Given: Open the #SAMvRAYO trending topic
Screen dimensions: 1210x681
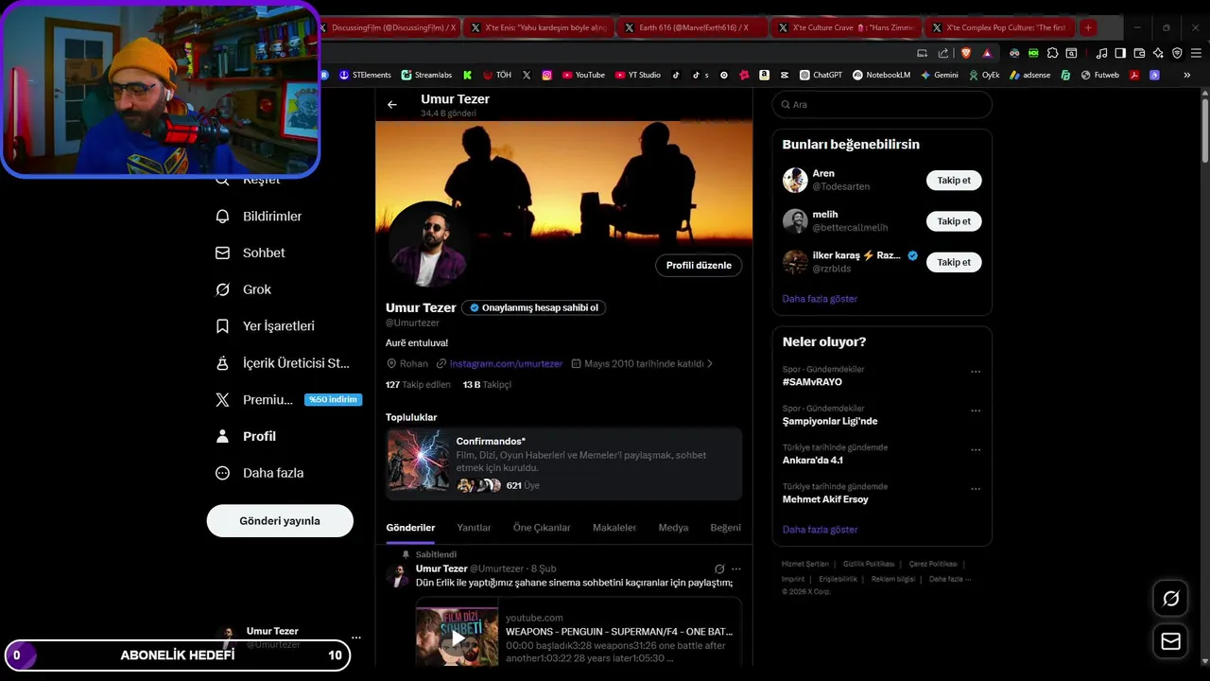Looking at the screenshot, I should pos(812,382).
